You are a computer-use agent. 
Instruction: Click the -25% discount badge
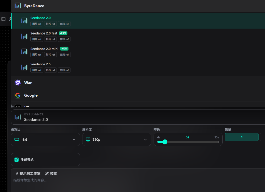coord(63,33)
